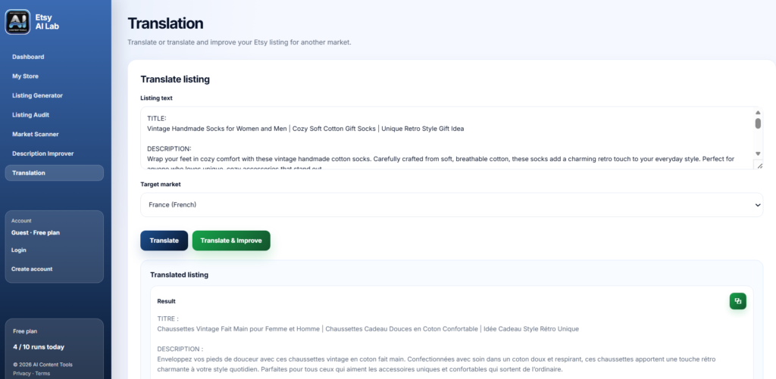The width and height of the screenshot is (776, 379).
Task: Click the listing textarea resize handle
Action: pyautogui.click(x=759, y=166)
